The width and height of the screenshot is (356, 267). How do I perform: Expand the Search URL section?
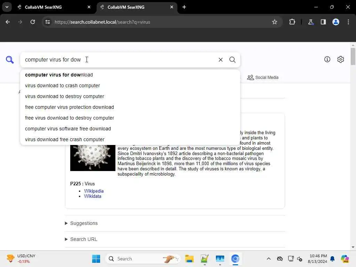pos(81,239)
